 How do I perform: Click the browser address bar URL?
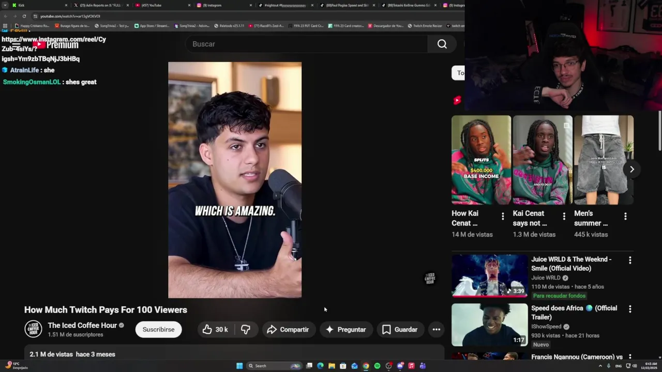70,16
